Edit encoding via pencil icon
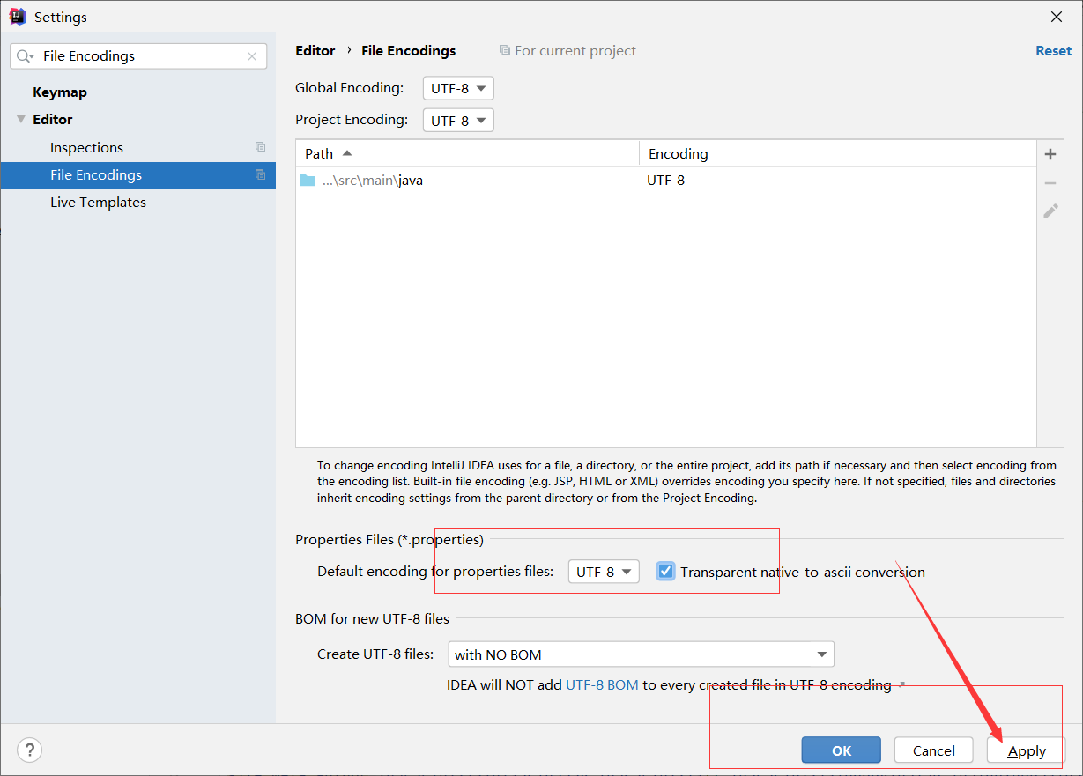 coord(1050,211)
